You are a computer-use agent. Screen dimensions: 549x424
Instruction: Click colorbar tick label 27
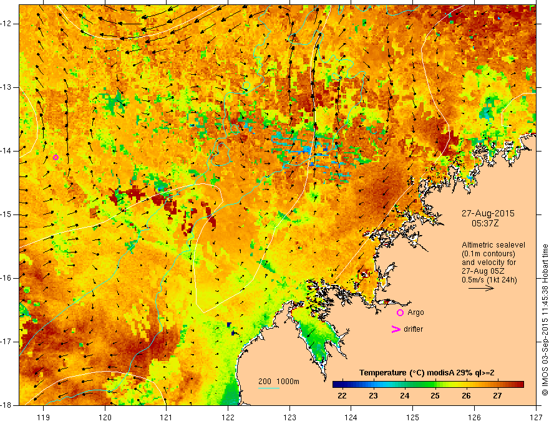pyautogui.click(x=497, y=396)
